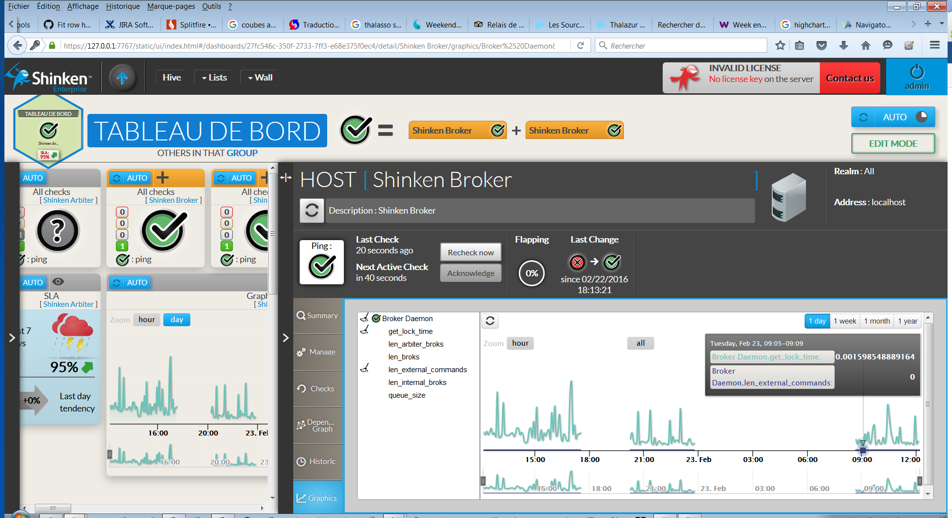The image size is (952, 518).
Task: Click the plus icon on Shinken Broker widget
Action: 162,177
